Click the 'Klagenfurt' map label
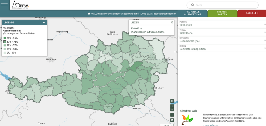 pyautogui.click(x=109, y=107)
